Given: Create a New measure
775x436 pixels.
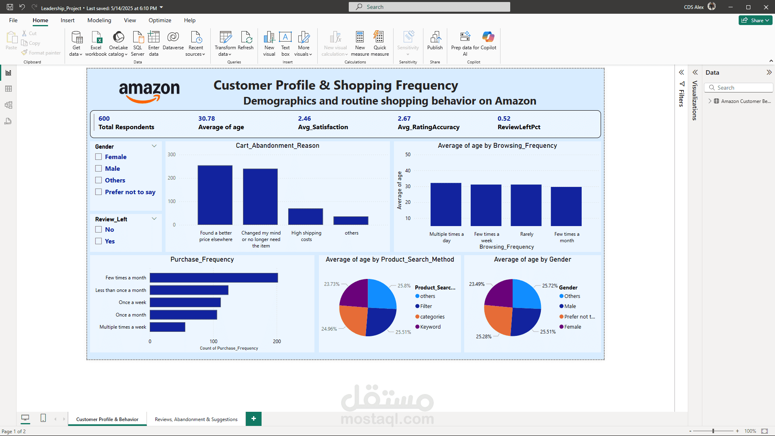Looking at the screenshot, I should (360, 44).
